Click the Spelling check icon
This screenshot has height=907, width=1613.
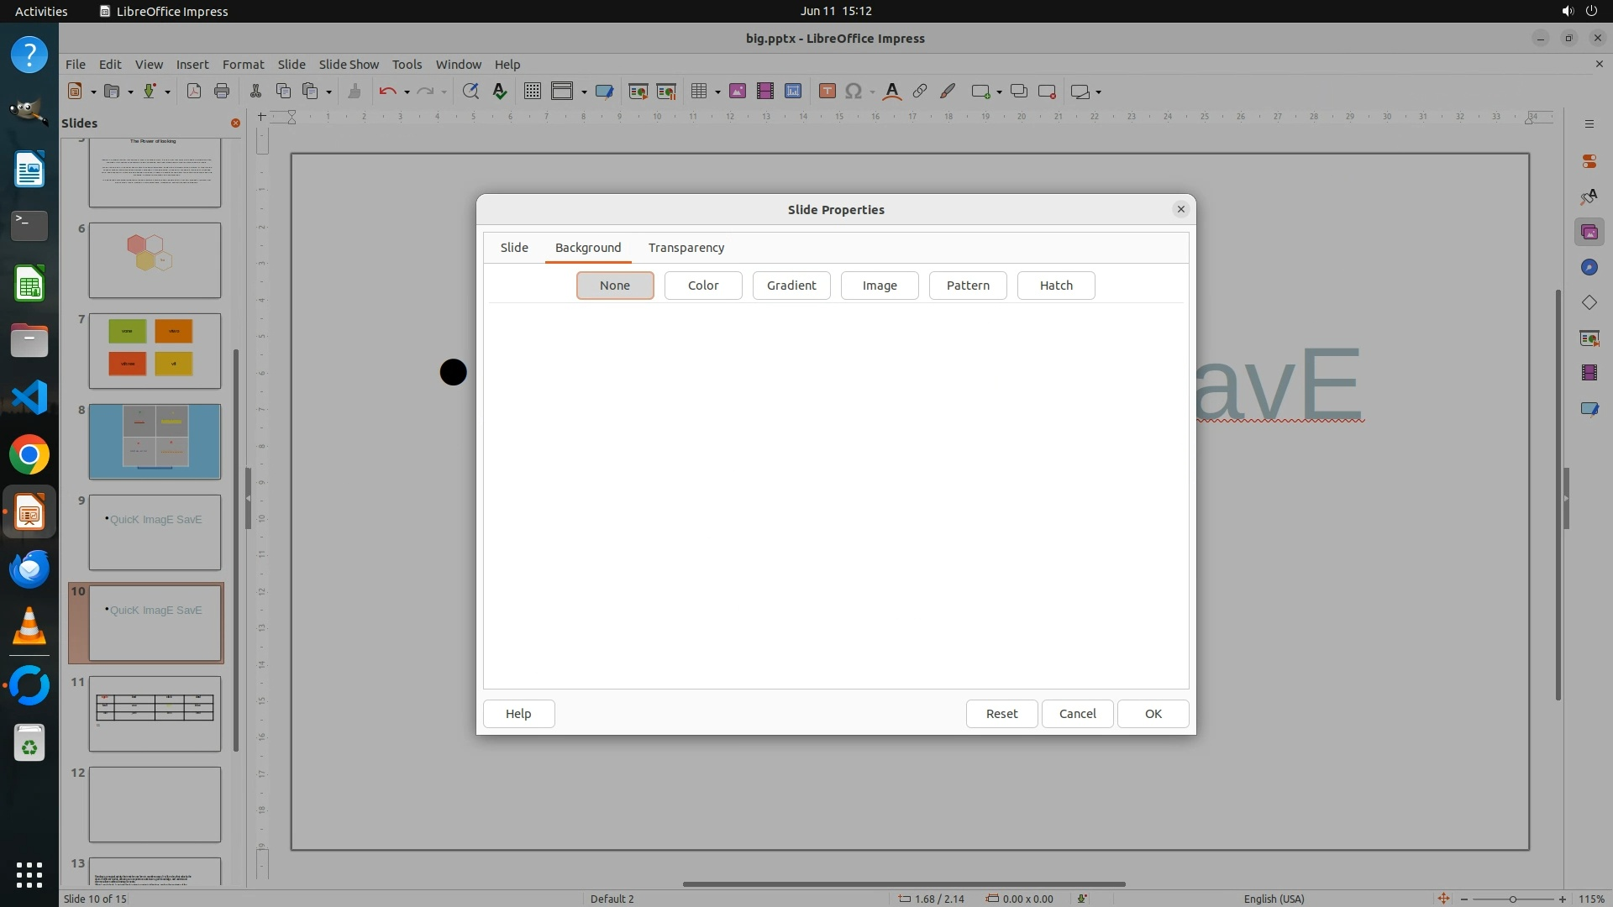click(500, 92)
